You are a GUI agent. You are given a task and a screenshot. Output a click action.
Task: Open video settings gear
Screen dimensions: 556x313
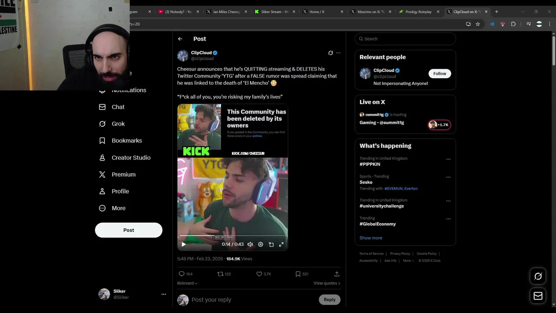261,244
